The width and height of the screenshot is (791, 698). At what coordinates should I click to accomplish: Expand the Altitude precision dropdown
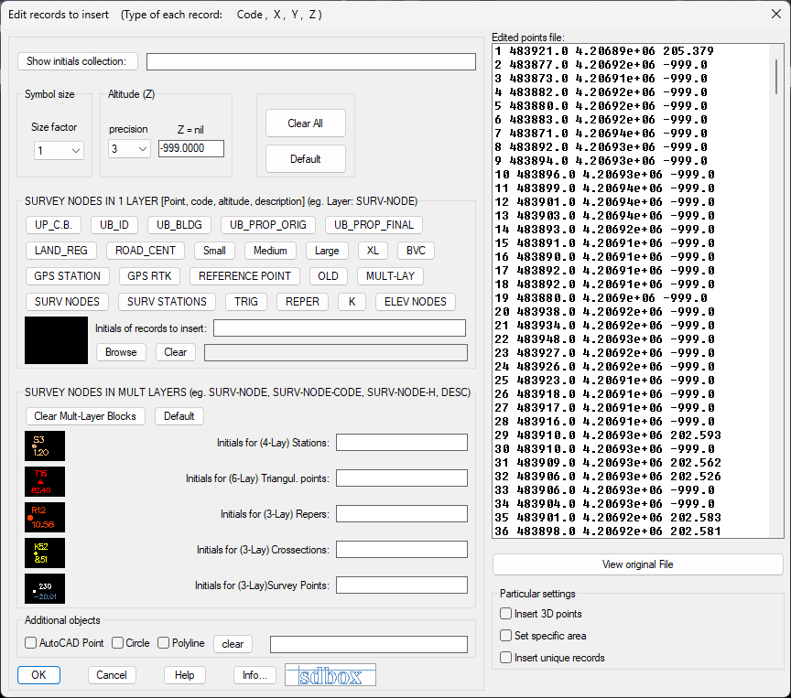(x=129, y=149)
